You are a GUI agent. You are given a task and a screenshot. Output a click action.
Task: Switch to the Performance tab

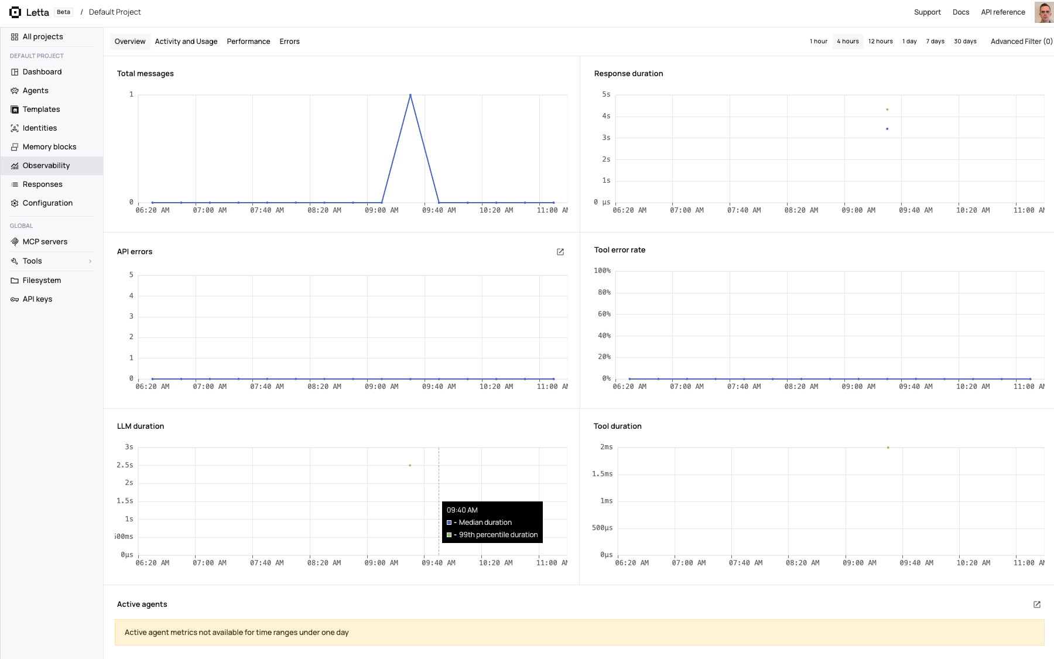click(x=248, y=42)
